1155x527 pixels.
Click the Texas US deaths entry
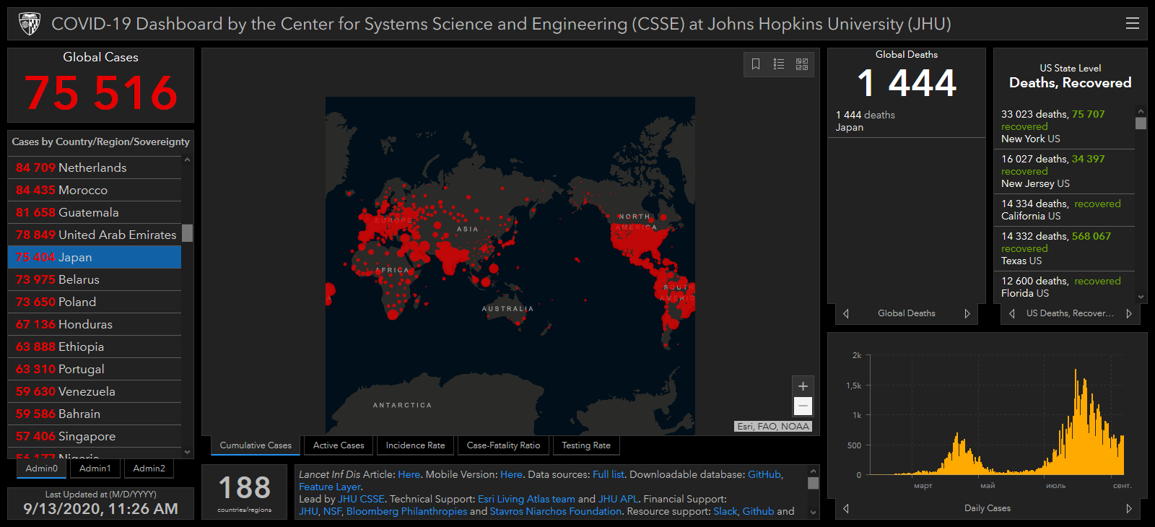point(1065,248)
